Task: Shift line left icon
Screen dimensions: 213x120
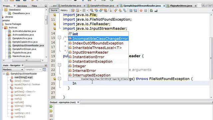Action: [131, 10]
